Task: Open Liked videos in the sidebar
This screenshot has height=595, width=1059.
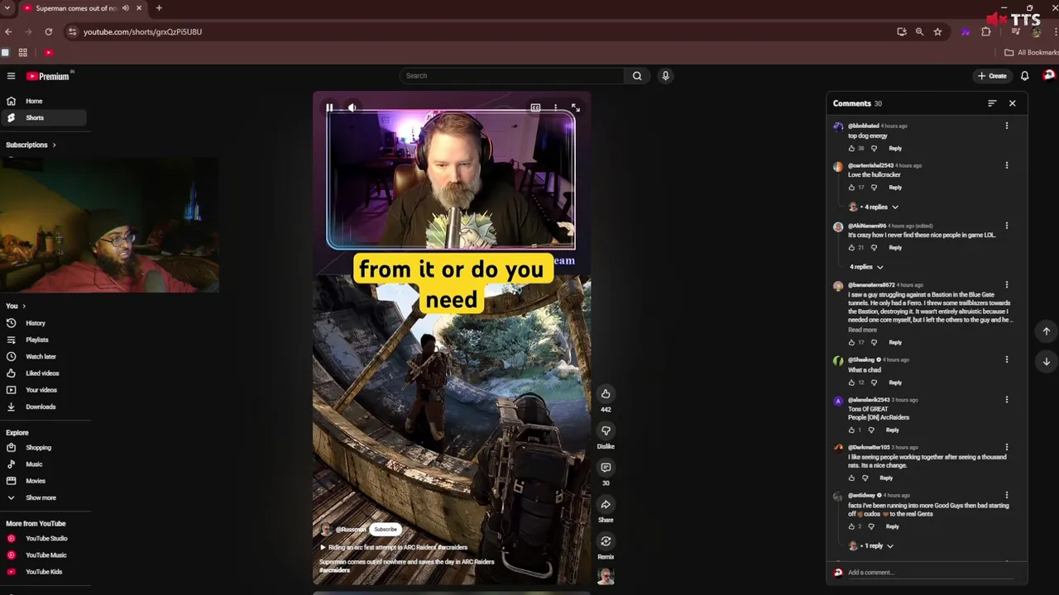Action: point(44,373)
